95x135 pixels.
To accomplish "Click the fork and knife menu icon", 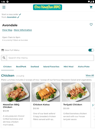I will coord(3,50).
